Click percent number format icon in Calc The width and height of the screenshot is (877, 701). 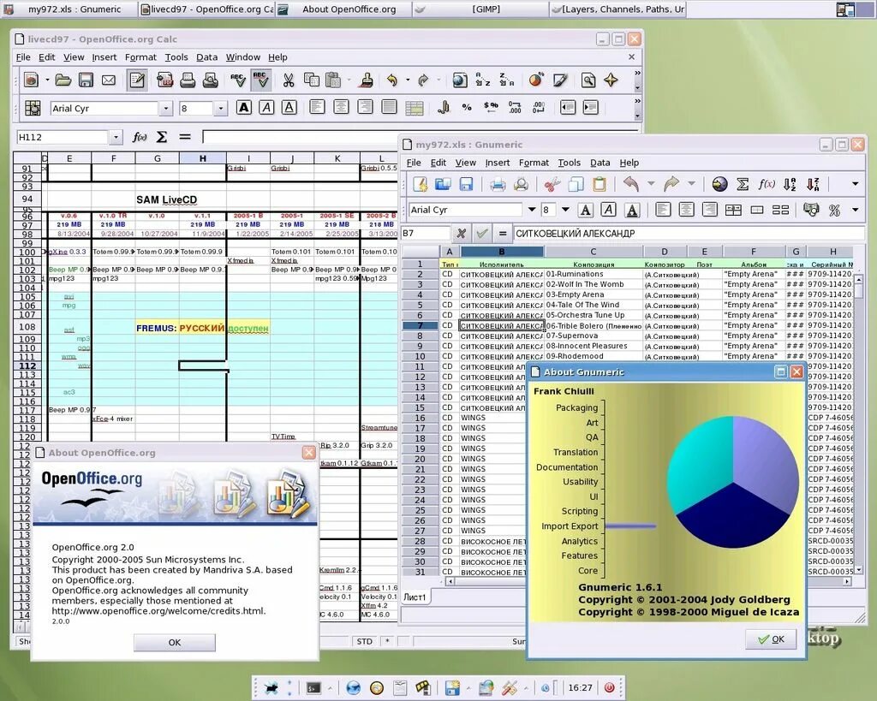(467, 107)
